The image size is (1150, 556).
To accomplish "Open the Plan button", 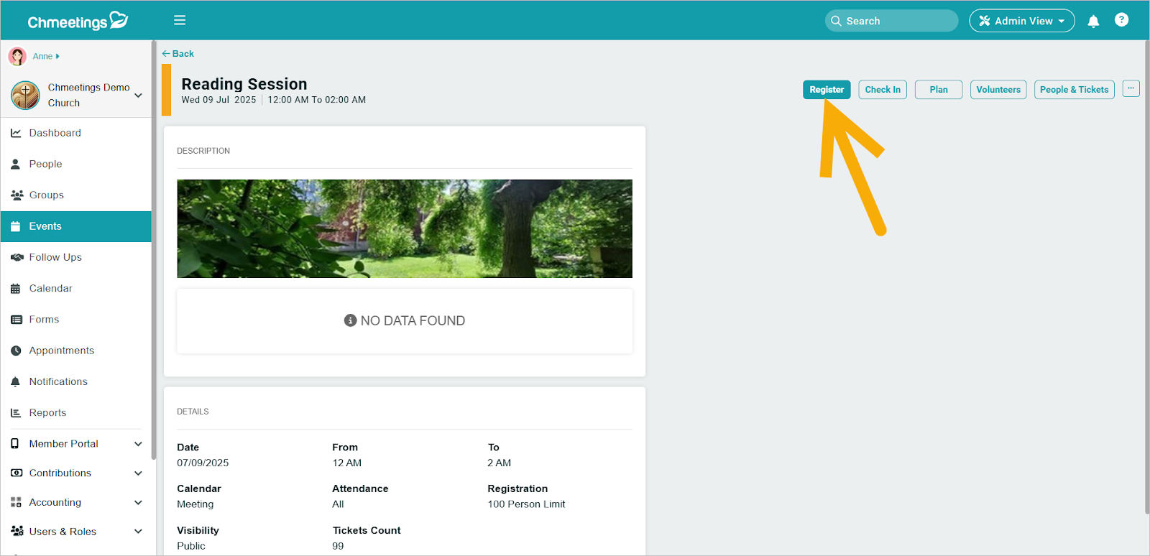I will (939, 90).
